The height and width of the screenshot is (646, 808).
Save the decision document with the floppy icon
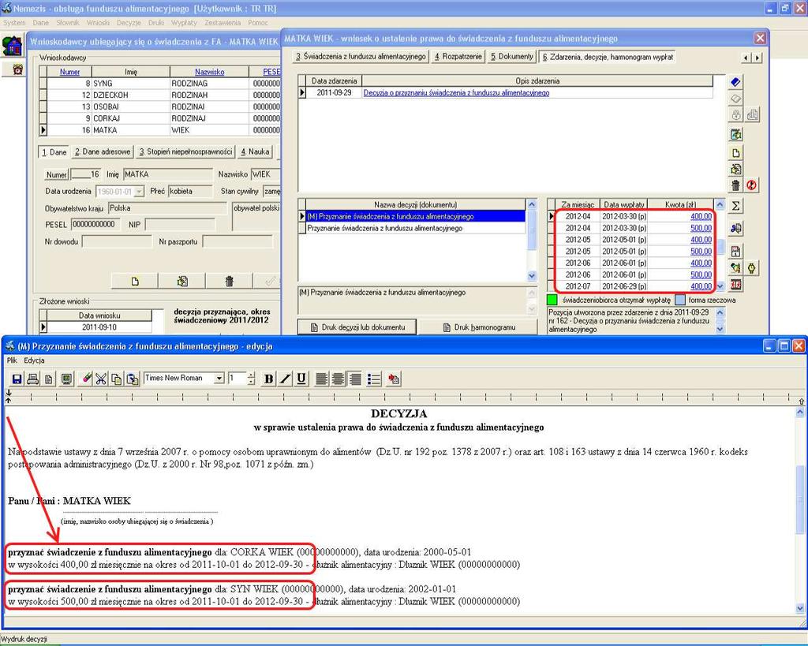coord(17,379)
